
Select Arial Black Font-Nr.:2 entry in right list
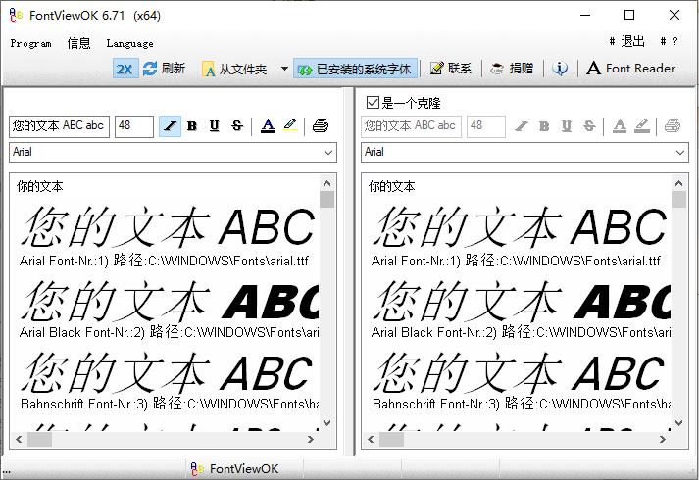(x=521, y=332)
